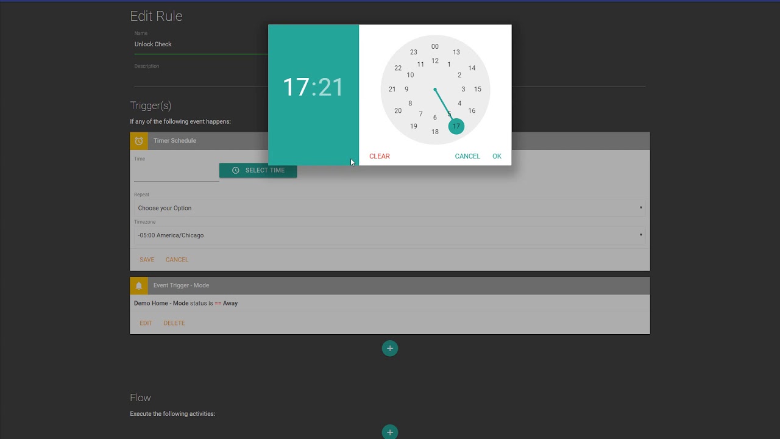Open the Timezone America/Chicago dropdown
This screenshot has height=439, width=780.
[x=390, y=235]
